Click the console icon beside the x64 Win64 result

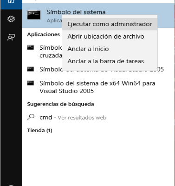[31, 83]
